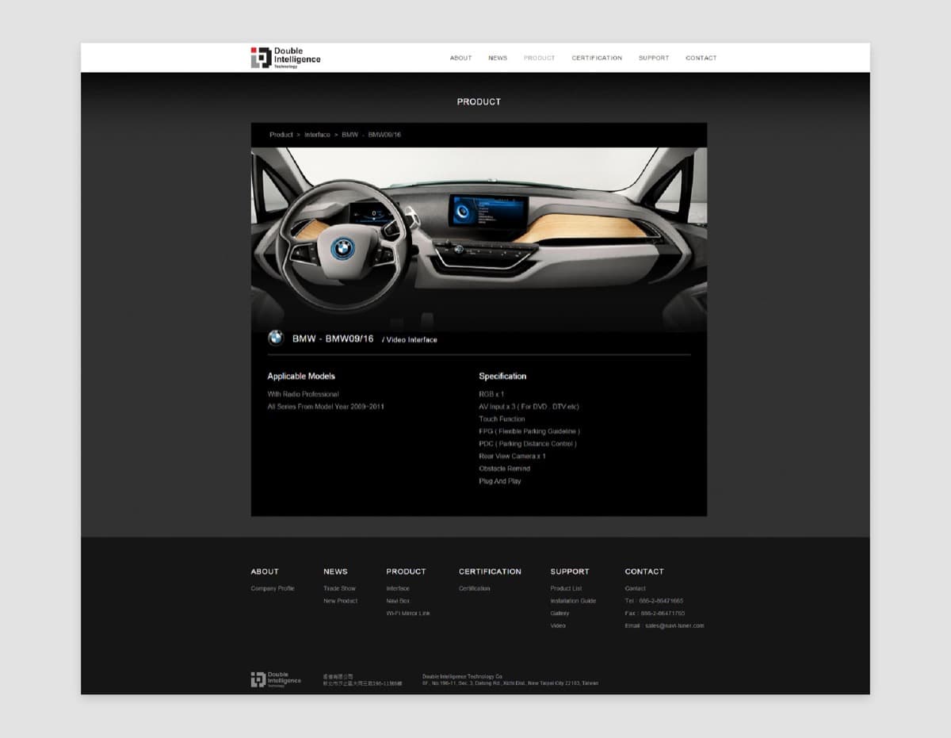This screenshot has width=951, height=738.
Task: Click 'Rear View Camera x 1' specification
Action: click(512, 457)
